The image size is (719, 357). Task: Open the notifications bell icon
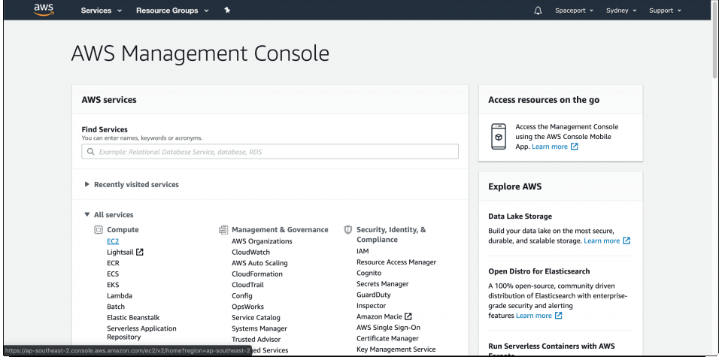[x=538, y=11]
